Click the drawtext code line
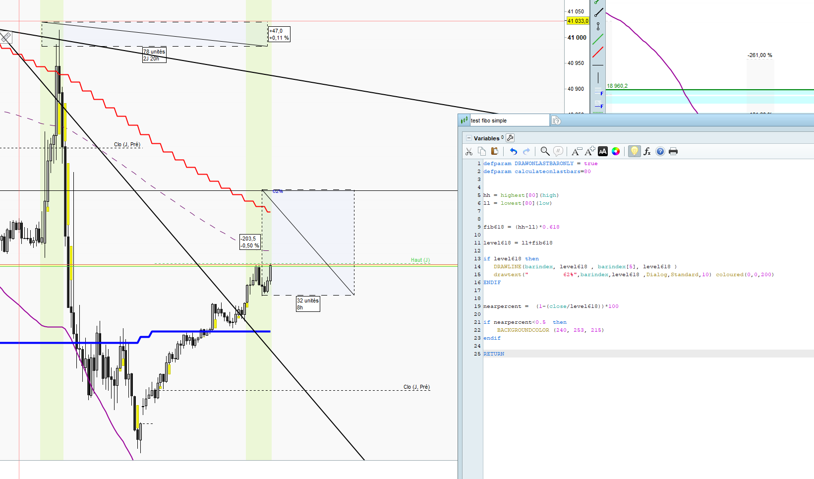 [x=634, y=275]
